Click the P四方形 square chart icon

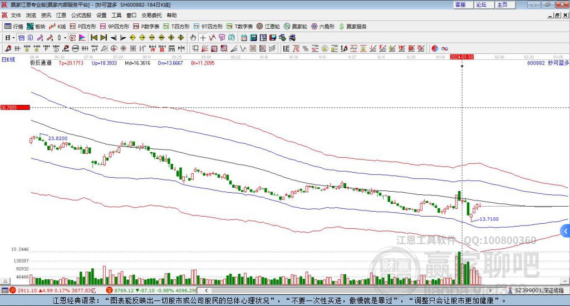[x=83, y=26]
